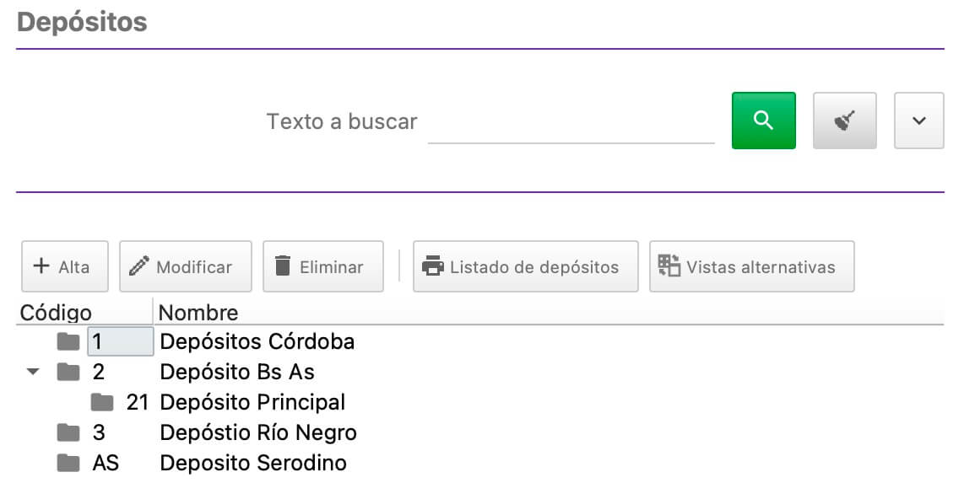Sort by the Código column header
Viewport: 964px width, 499px height.
click(84, 313)
